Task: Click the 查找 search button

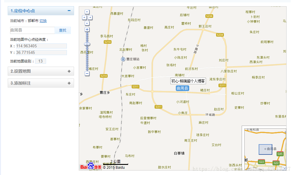Action: tap(63, 30)
